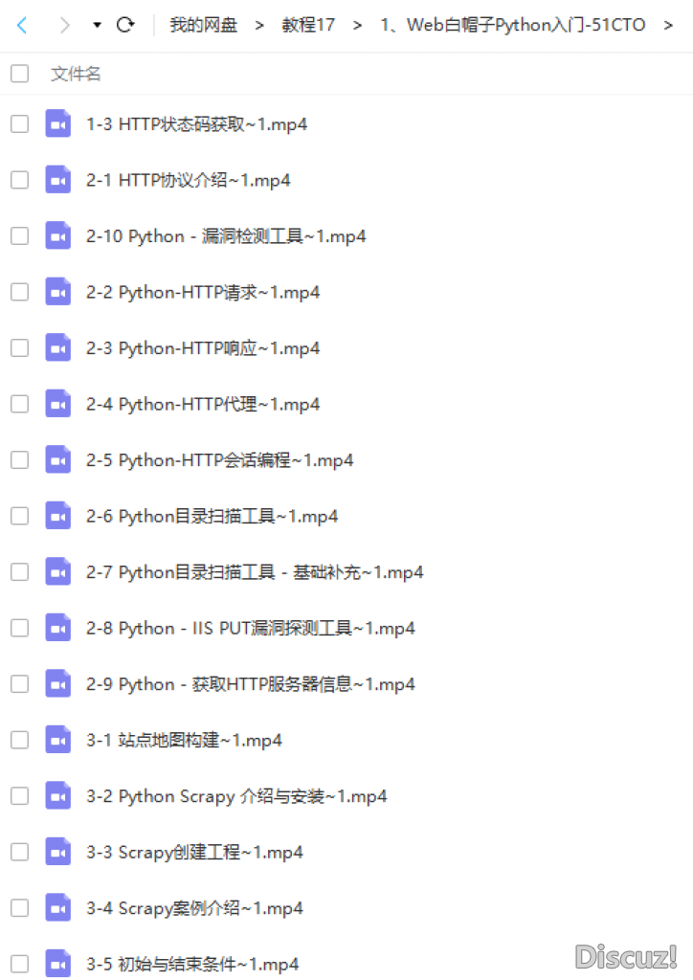This screenshot has height=980, width=693.
Task: Click the video icon of 3-1 站点地图构建
Action: [x=58, y=740]
